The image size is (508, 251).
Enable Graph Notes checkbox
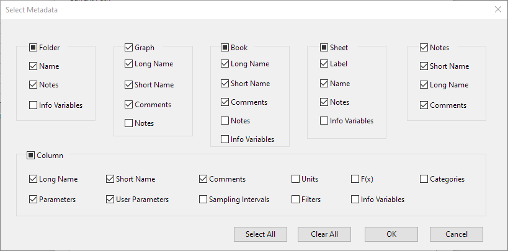point(129,123)
